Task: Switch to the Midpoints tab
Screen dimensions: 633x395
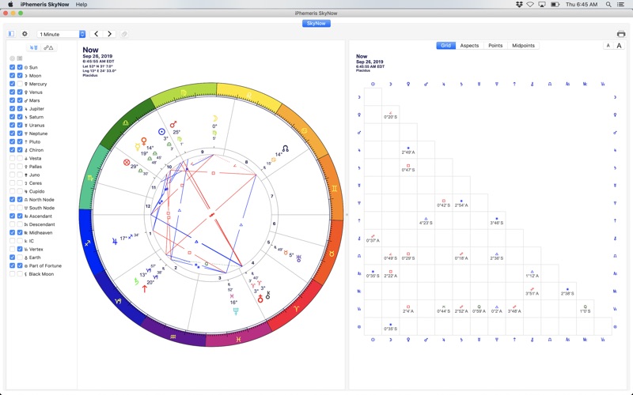Action: pyautogui.click(x=523, y=46)
